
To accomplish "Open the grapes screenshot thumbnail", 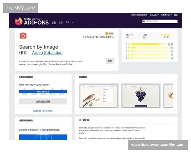I will pyautogui.click(x=139, y=96).
